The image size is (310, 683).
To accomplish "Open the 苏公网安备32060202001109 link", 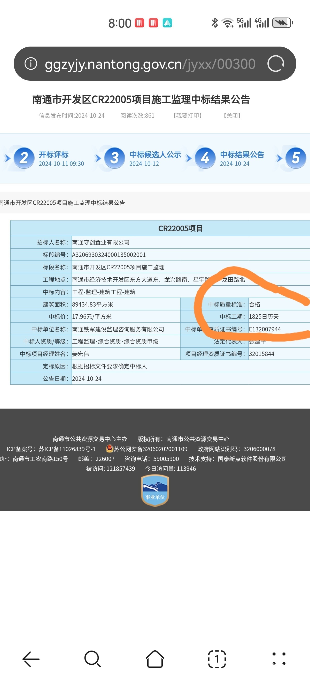I will (x=150, y=449).
